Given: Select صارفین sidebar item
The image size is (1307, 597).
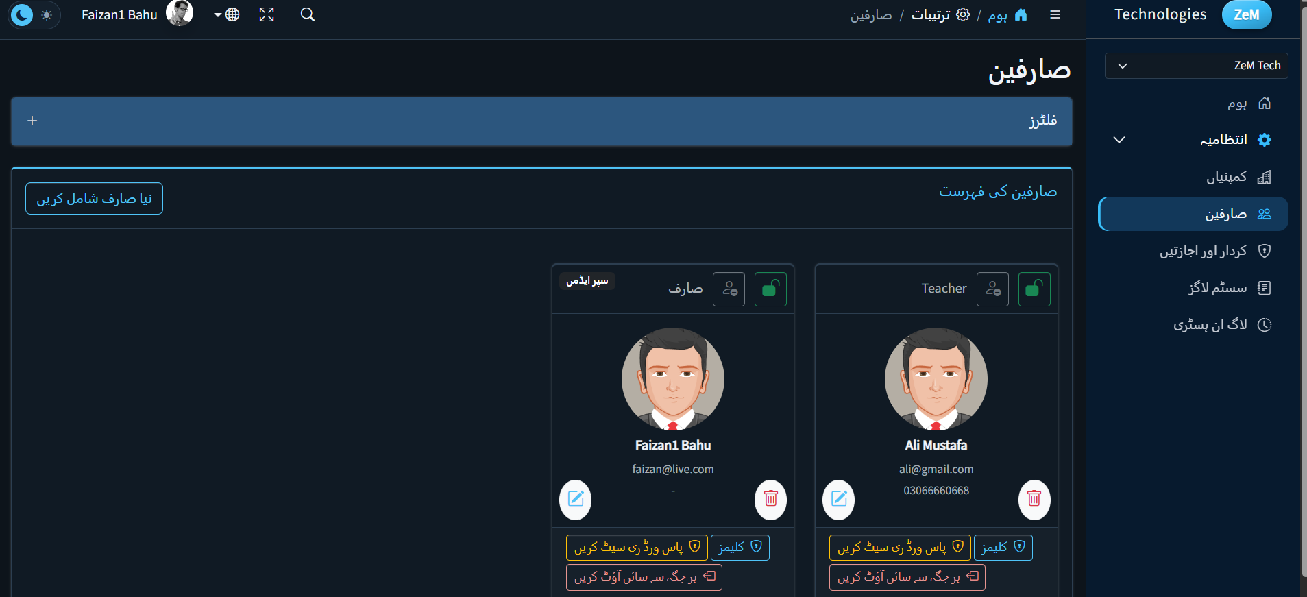Looking at the screenshot, I should (x=1193, y=214).
